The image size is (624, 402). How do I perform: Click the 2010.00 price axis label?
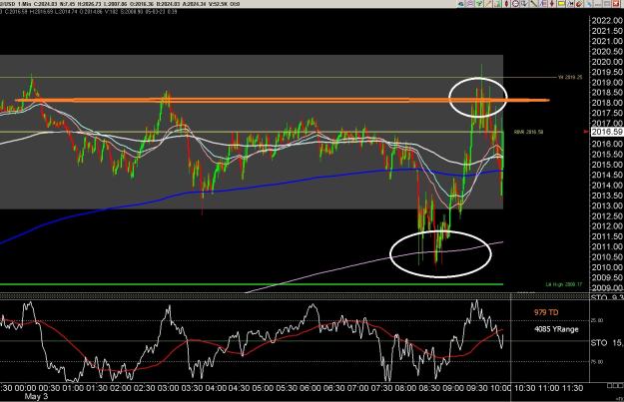pos(607,267)
